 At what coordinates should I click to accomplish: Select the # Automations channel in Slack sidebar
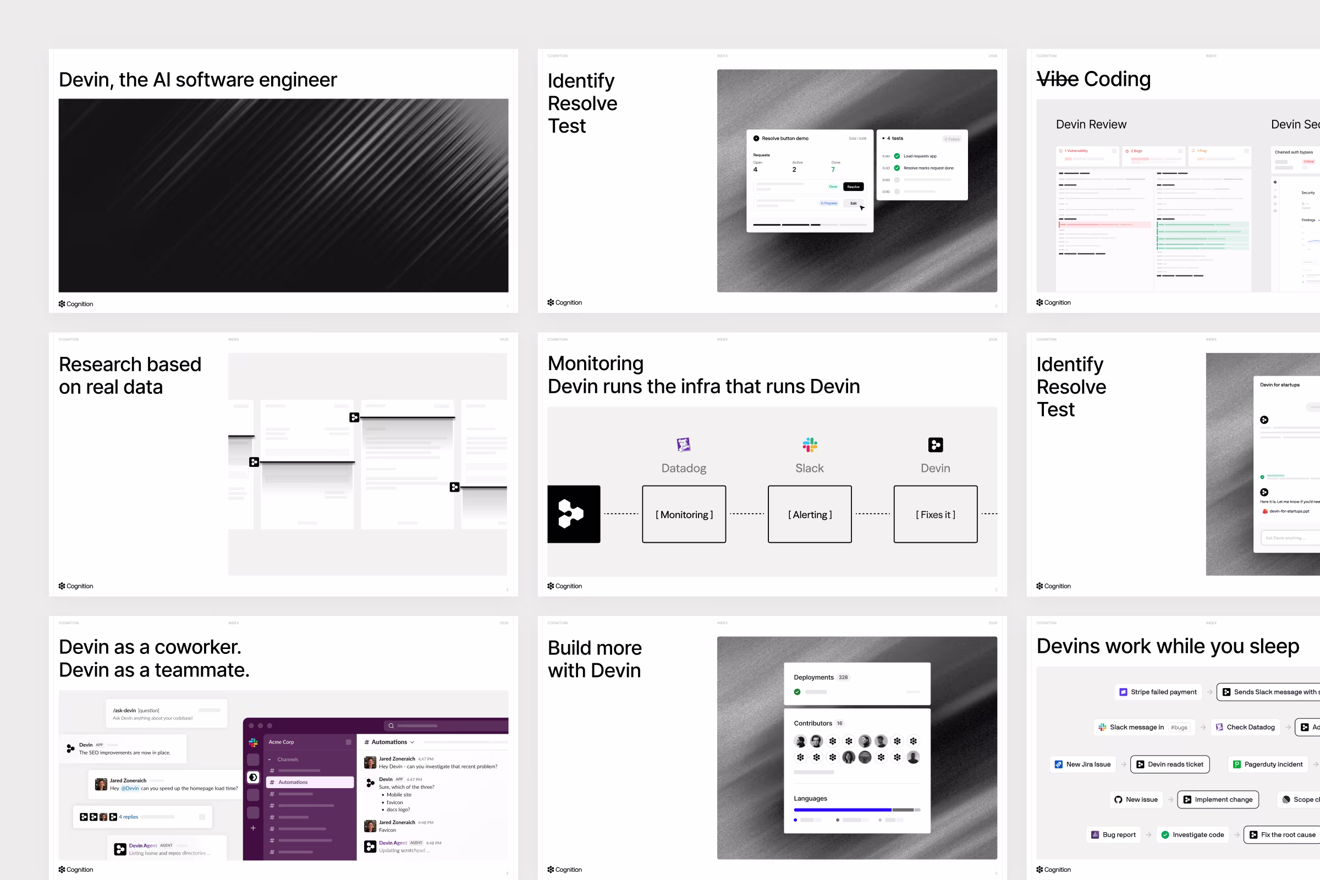click(x=310, y=782)
